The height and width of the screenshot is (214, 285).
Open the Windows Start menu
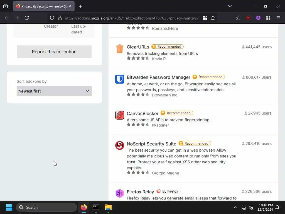[9, 207]
